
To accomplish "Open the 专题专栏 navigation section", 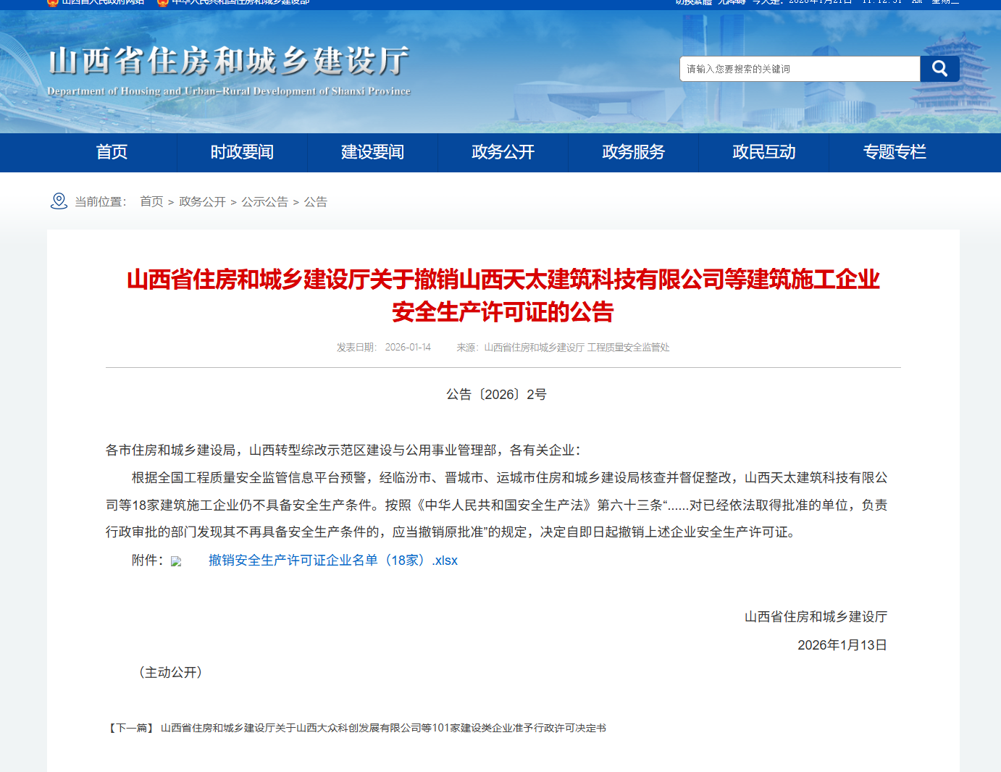I will (894, 152).
